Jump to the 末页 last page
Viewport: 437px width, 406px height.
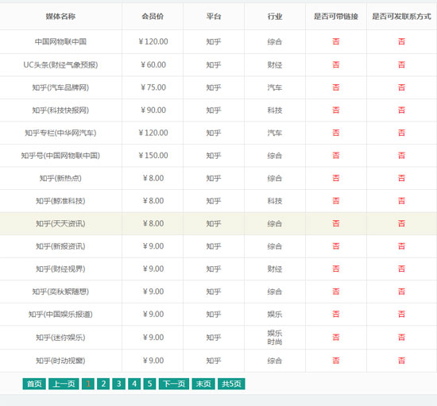click(203, 384)
